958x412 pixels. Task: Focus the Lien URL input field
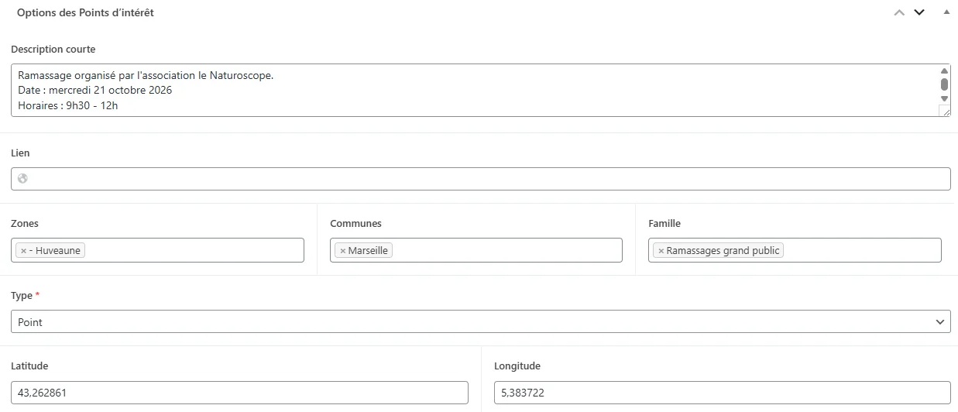pos(481,179)
